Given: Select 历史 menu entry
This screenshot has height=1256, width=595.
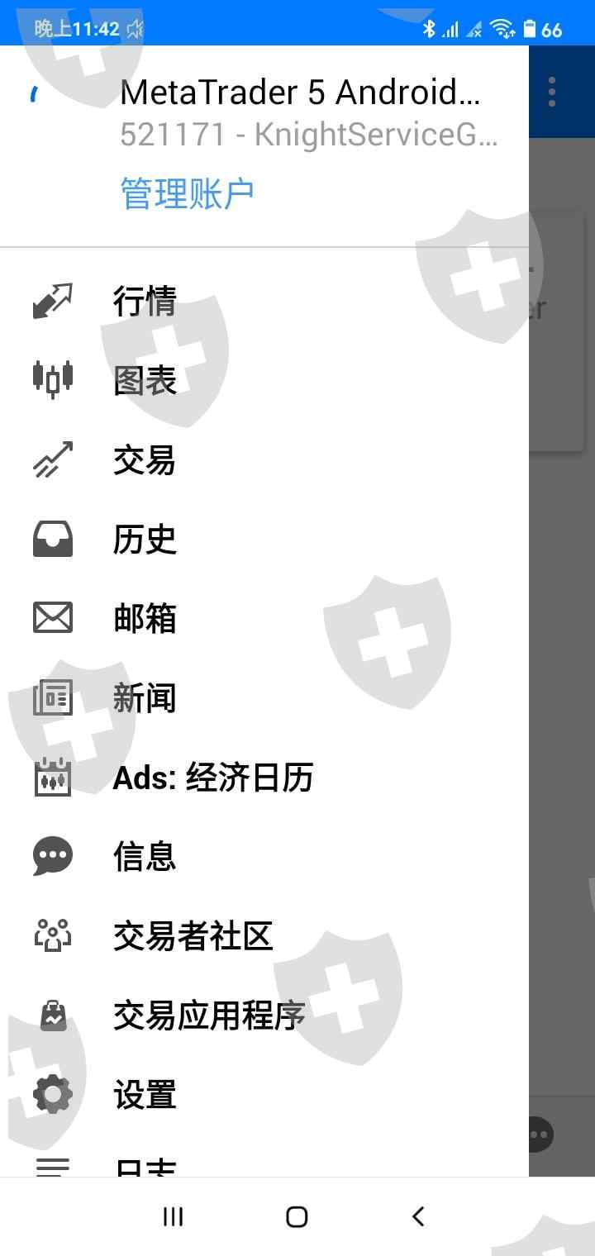Looking at the screenshot, I should [x=264, y=539].
